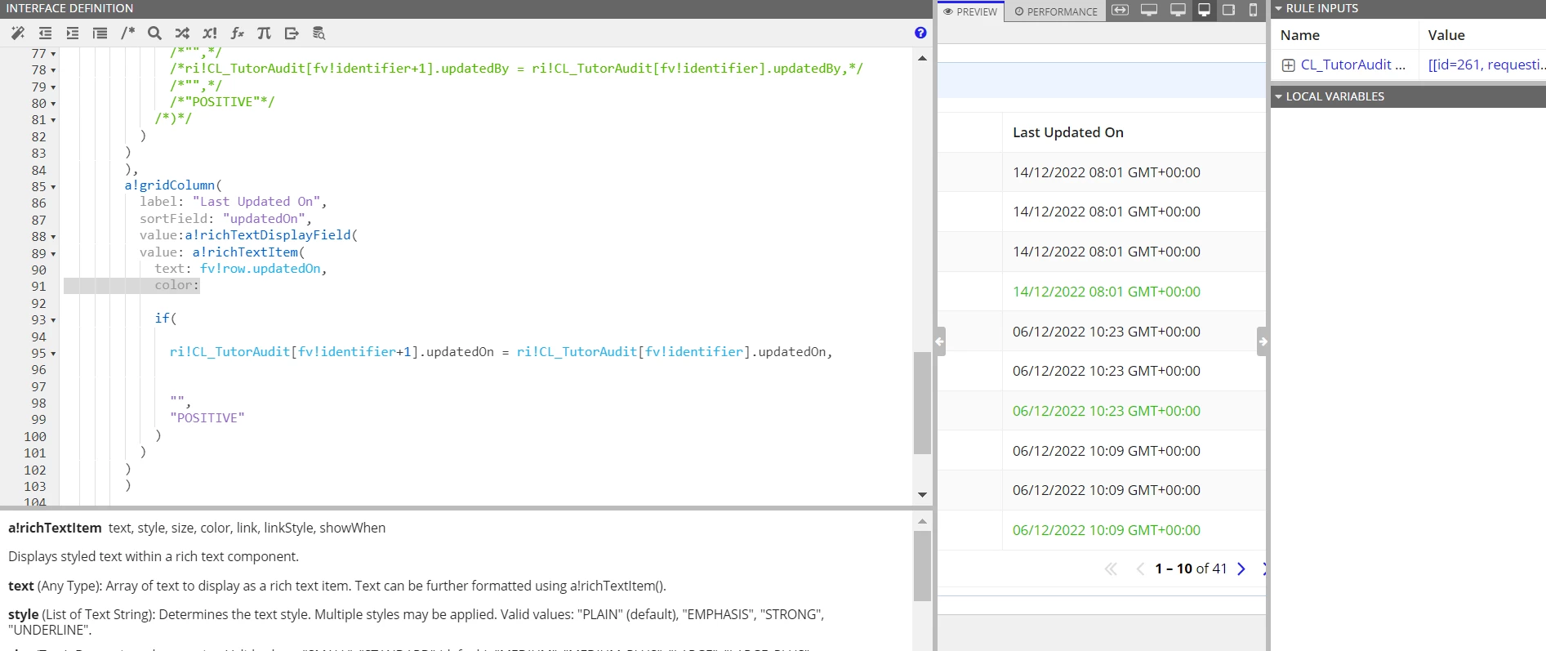Click the auto-indent lines toolbar icon

point(100,33)
